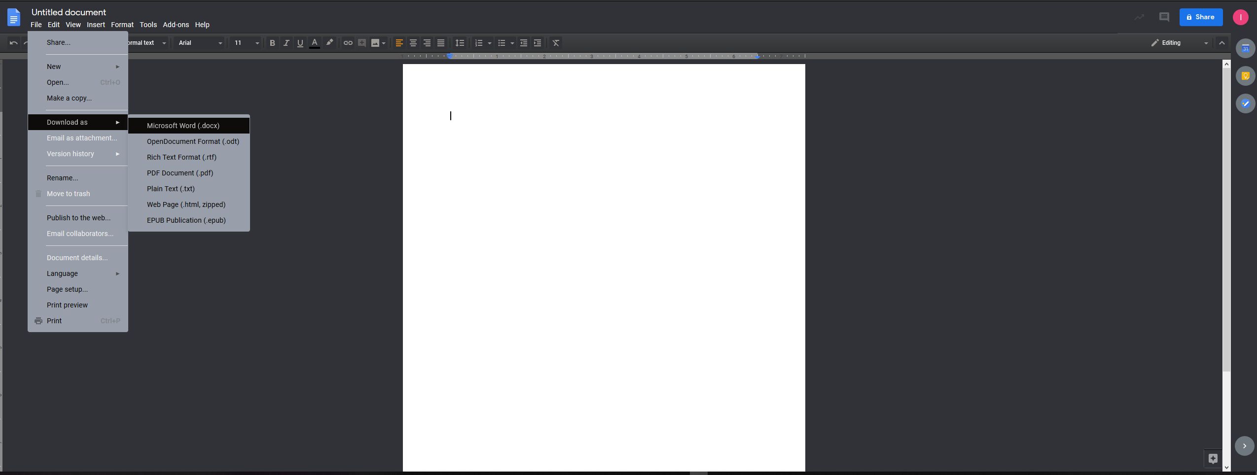The width and height of the screenshot is (1257, 475).
Task: Apply underline formatting
Action: 300,43
